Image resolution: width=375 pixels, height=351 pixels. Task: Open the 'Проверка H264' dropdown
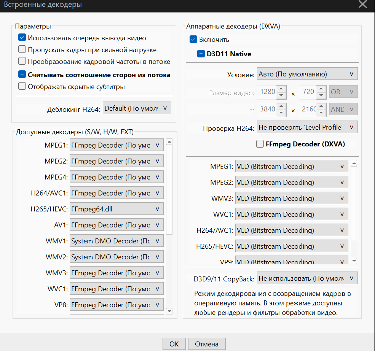pyautogui.click(x=307, y=127)
